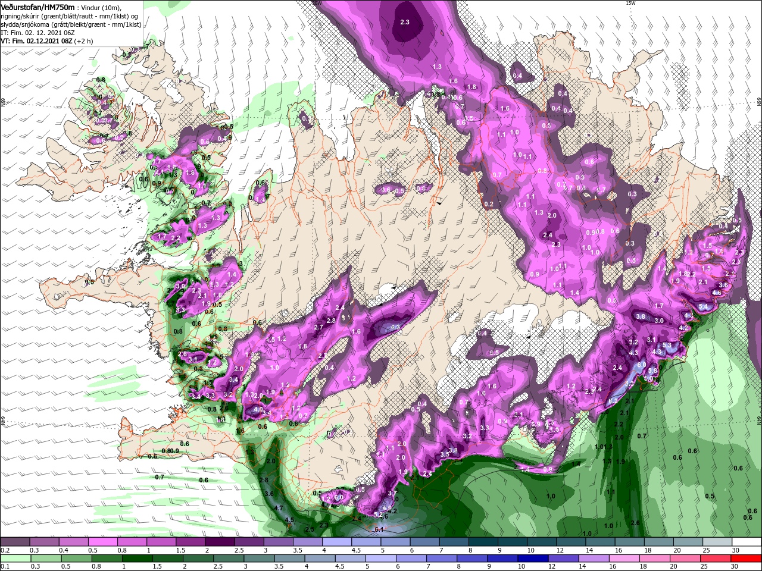Select the snow scale swatch between 4 and 4.5

pos(337,542)
